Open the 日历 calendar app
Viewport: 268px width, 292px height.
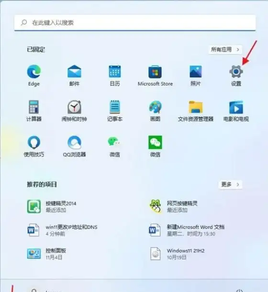115,75
